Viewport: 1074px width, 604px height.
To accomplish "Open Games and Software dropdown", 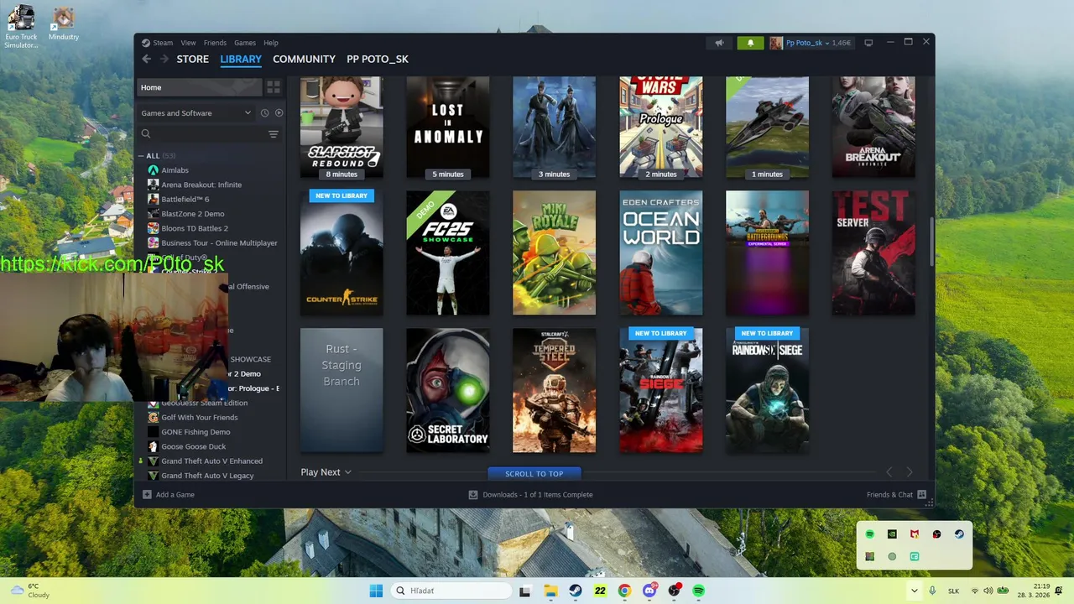I will coord(196,113).
